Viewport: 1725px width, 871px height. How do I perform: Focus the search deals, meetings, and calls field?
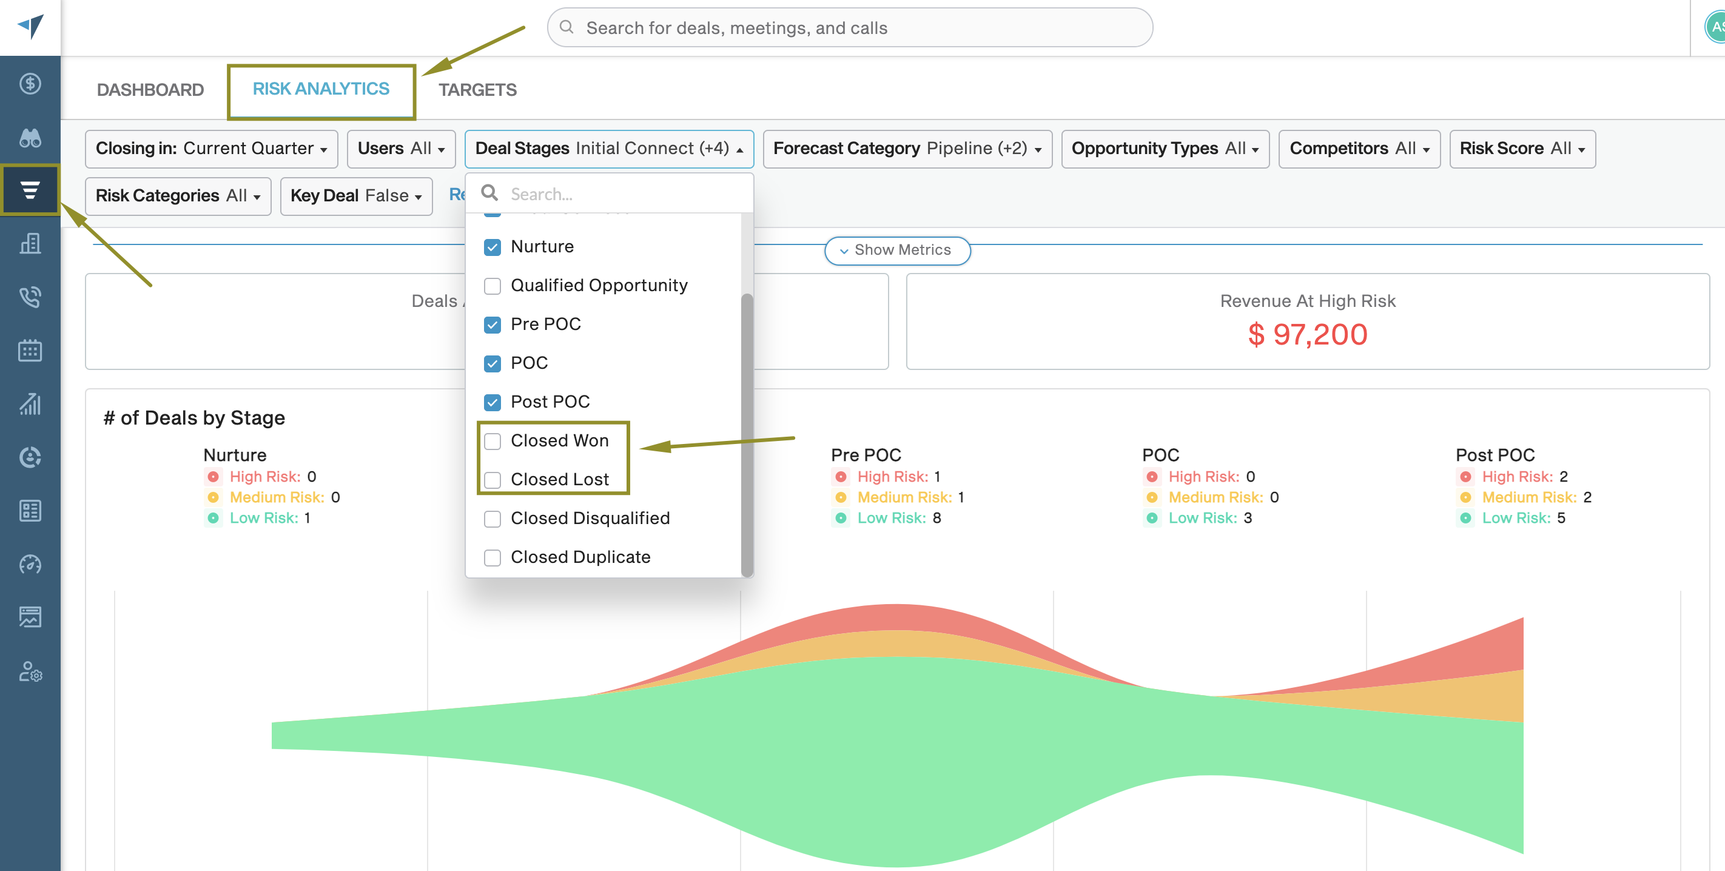(850, 27)
